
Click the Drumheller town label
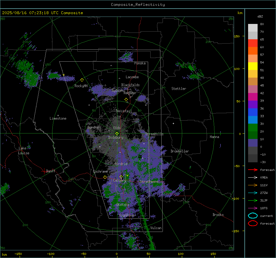click(180, 151)
